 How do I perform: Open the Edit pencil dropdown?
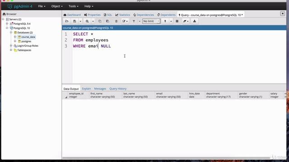pyautogui.click(x=125, y=21)
